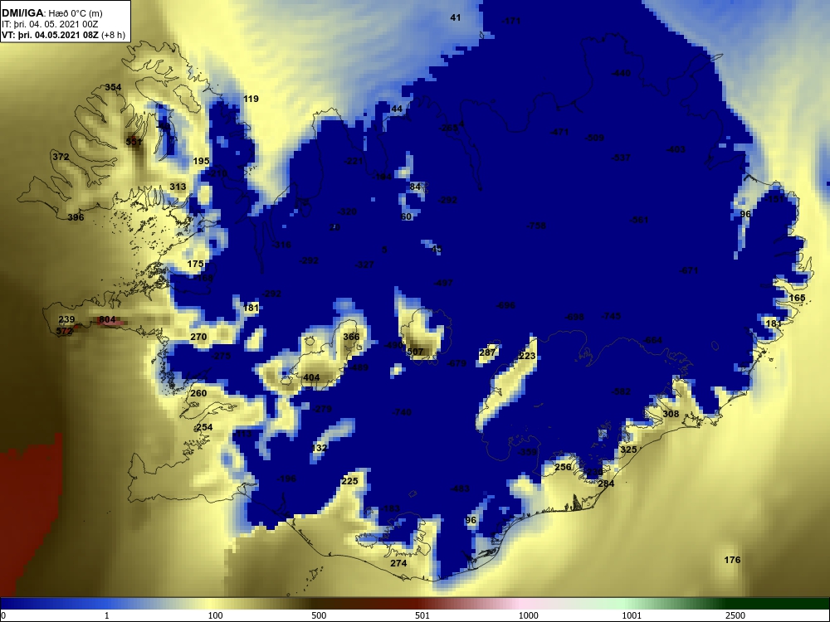Click the 195 map value
830x622 pixels.
coord(201,162)
